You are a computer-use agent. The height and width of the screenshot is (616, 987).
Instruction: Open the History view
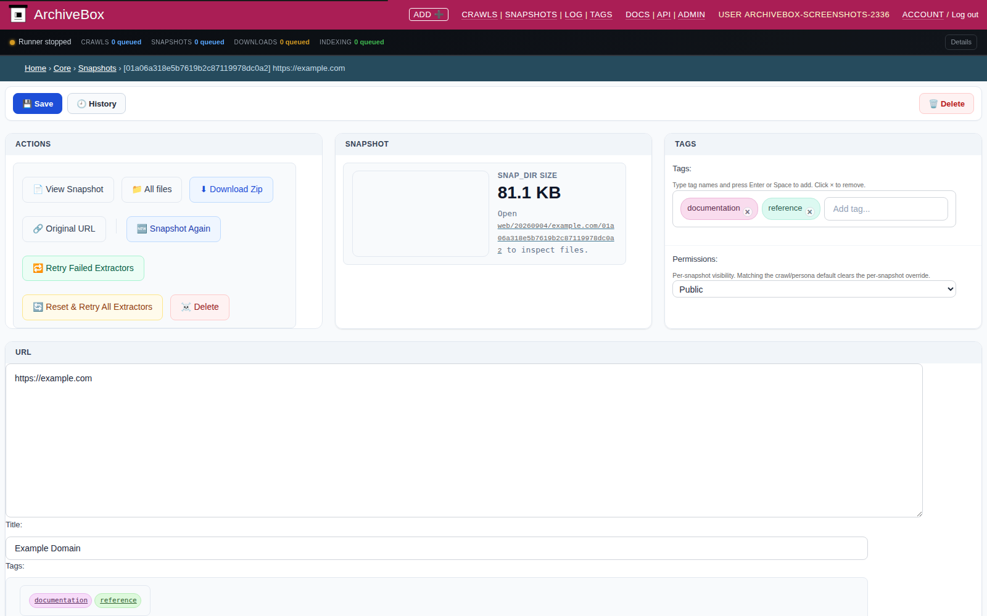[96, 103]
